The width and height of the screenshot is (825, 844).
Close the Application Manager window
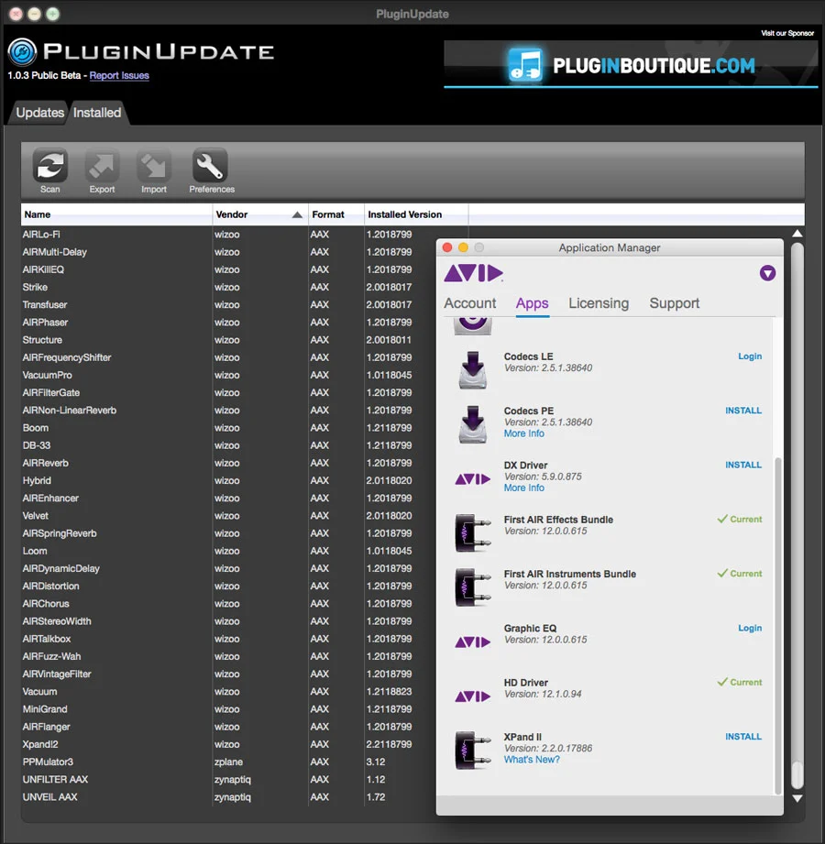pos(447,247)
